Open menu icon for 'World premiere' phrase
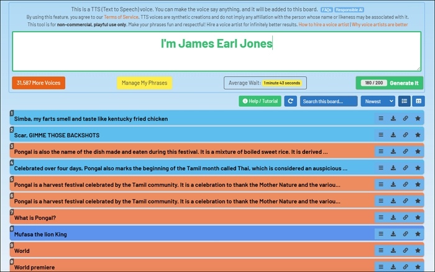435x272 pixels. coord(381,267)
